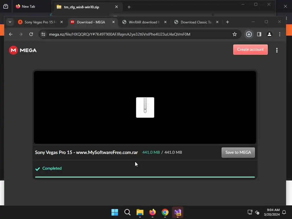Click the Sony Vegas Pro 15 file name
This screenshot has height=219, width=292.
(x=86, y=152)
